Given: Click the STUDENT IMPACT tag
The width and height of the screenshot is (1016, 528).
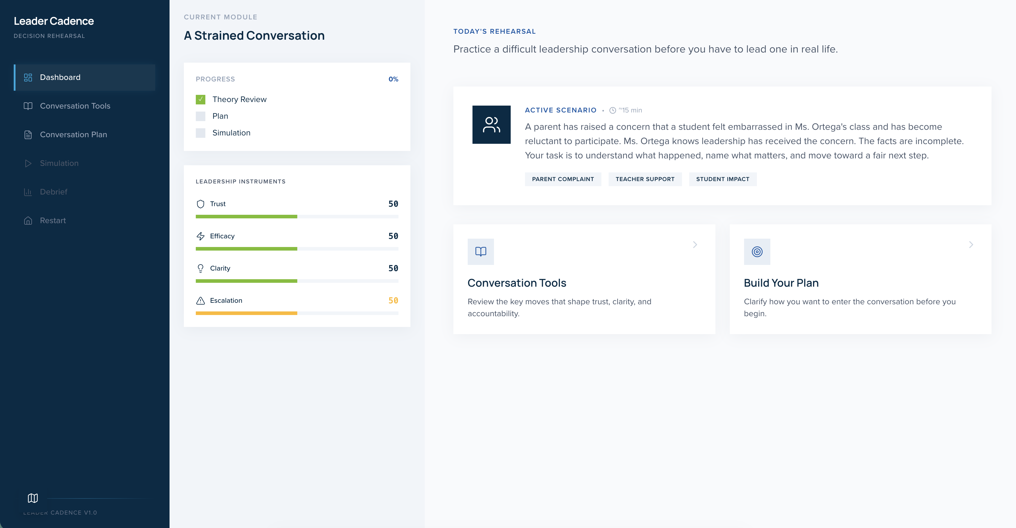Looking at the screenshot, I should click(723, 179).
